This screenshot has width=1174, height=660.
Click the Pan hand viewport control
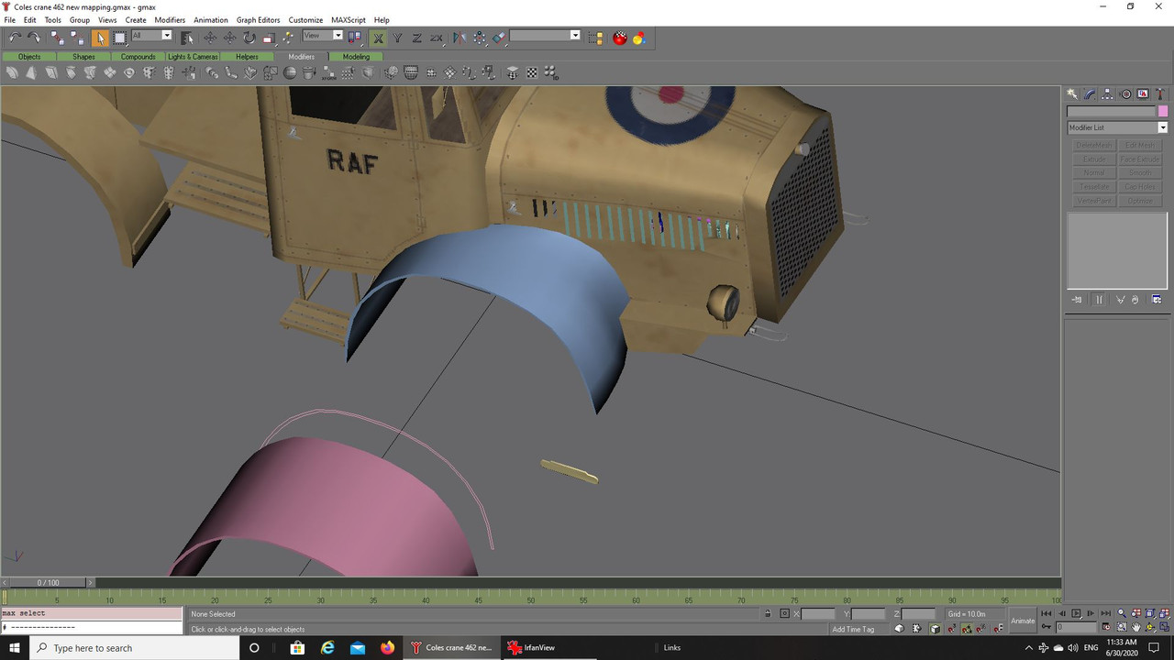coord(1136,627)
